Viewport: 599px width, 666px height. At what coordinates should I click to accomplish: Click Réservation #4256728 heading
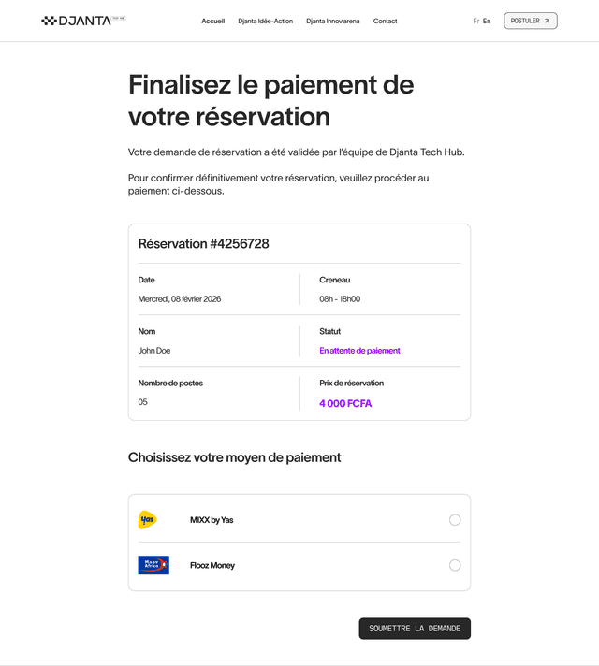coord(204,244)
